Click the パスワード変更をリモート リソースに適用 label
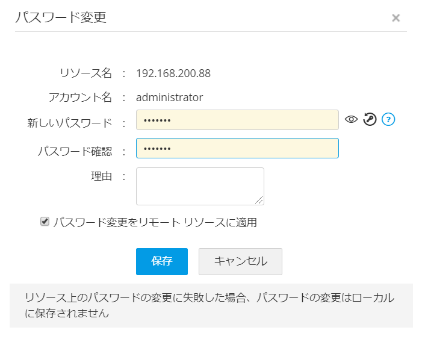 tap(155, 222)
